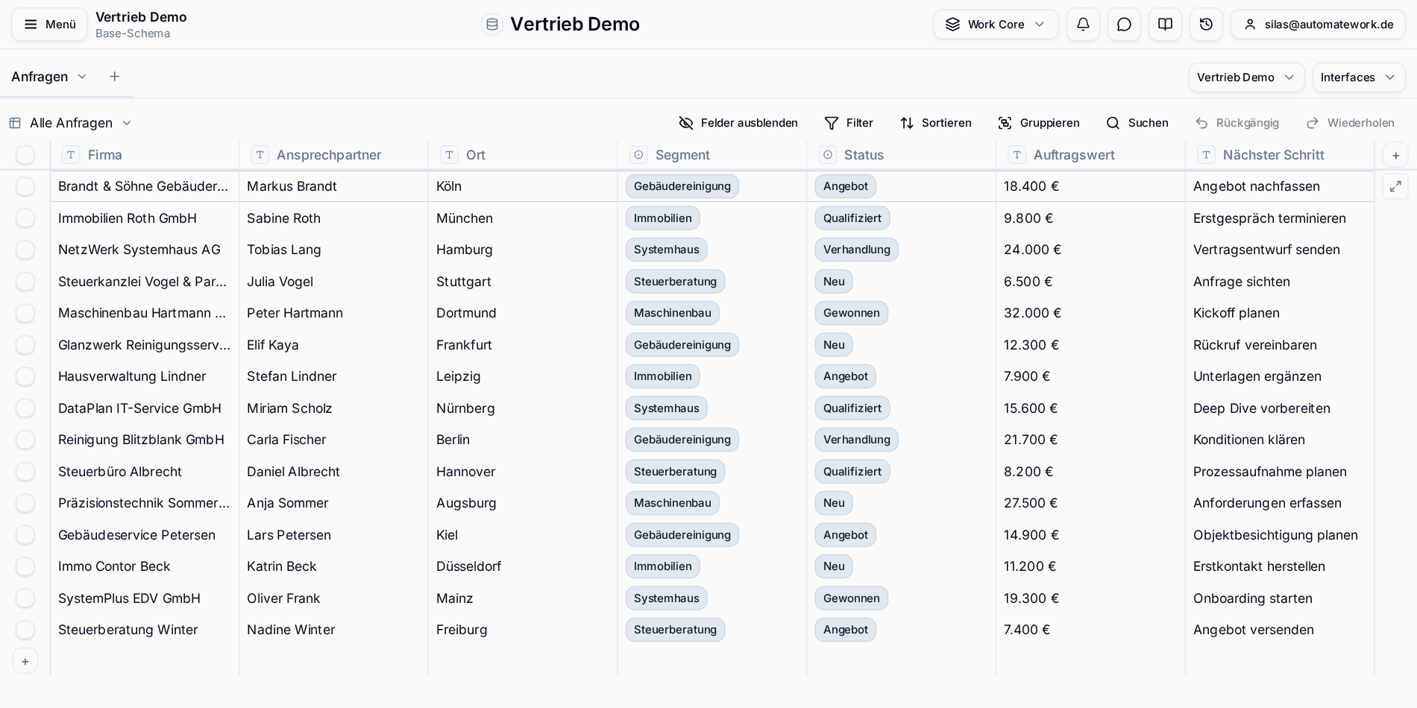The image size is (1417, 708).
Task: Select the Immobilien Roth GmbH row checkbox
Action: 25,218
